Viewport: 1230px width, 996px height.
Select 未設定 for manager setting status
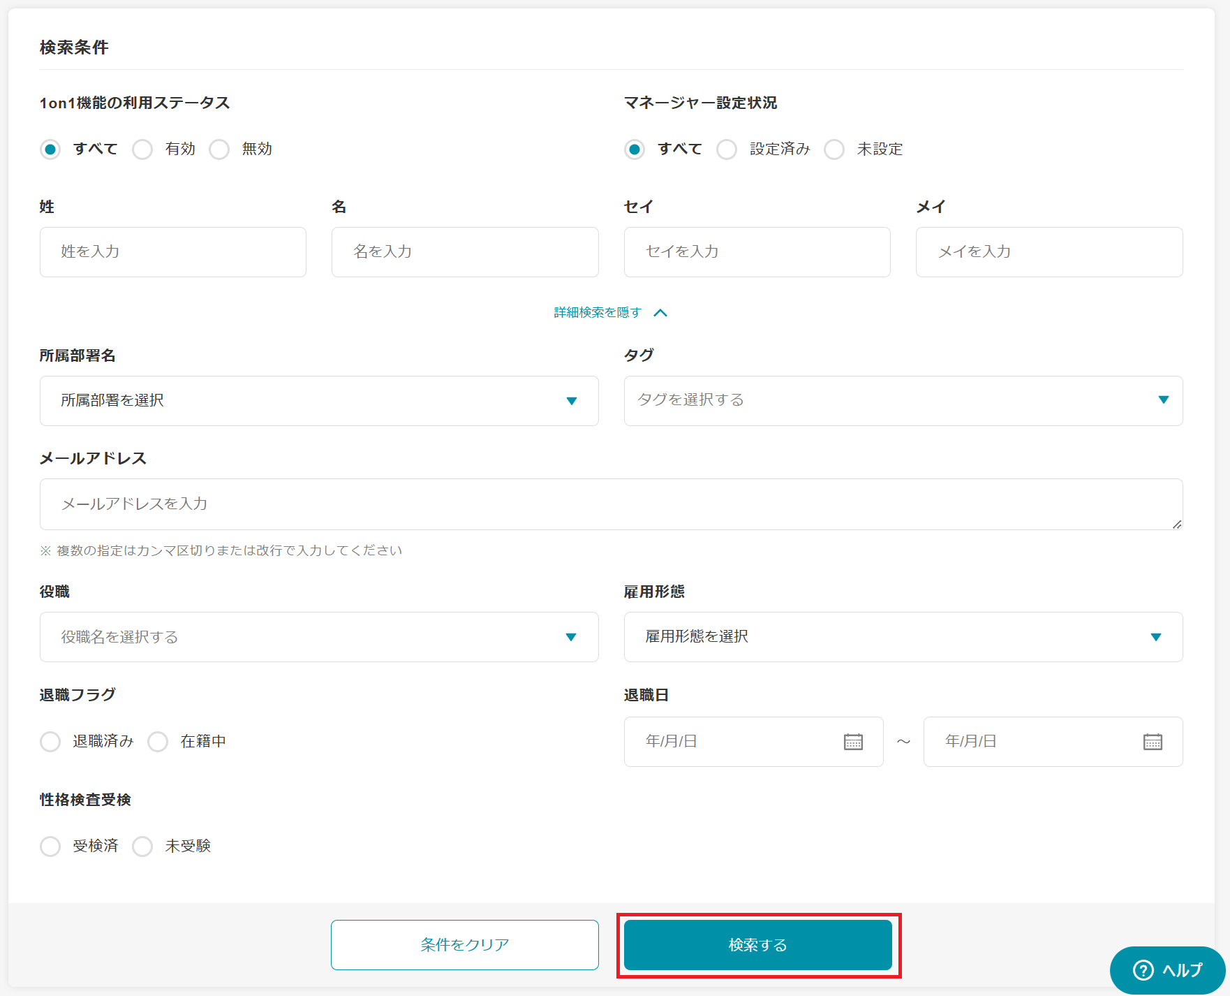[x=833, y=149]
